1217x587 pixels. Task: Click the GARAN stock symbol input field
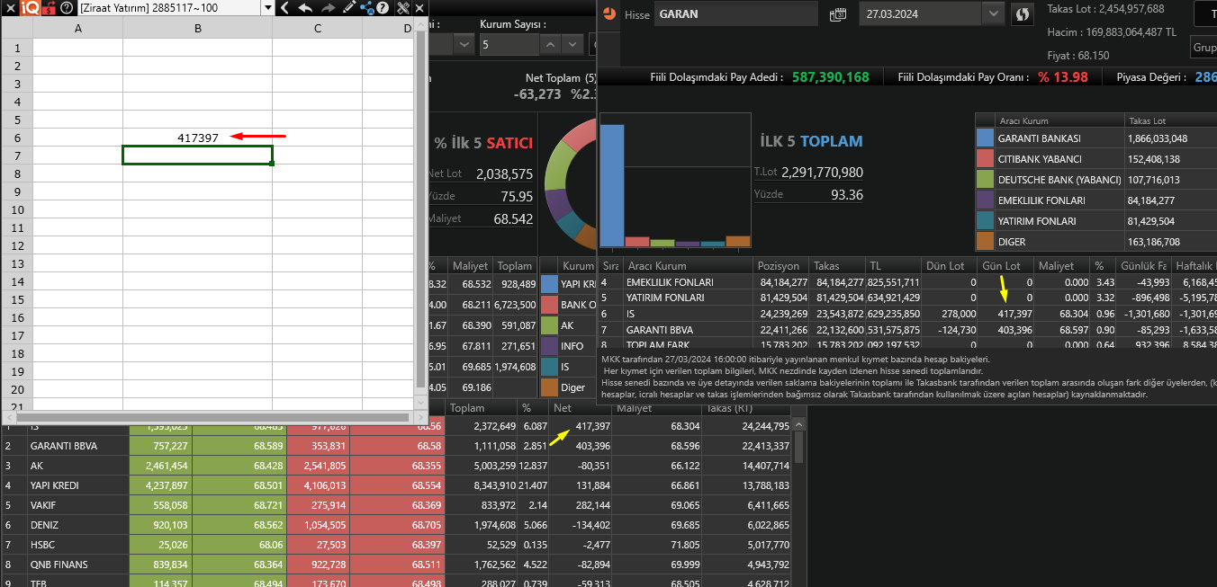point(735,14)
